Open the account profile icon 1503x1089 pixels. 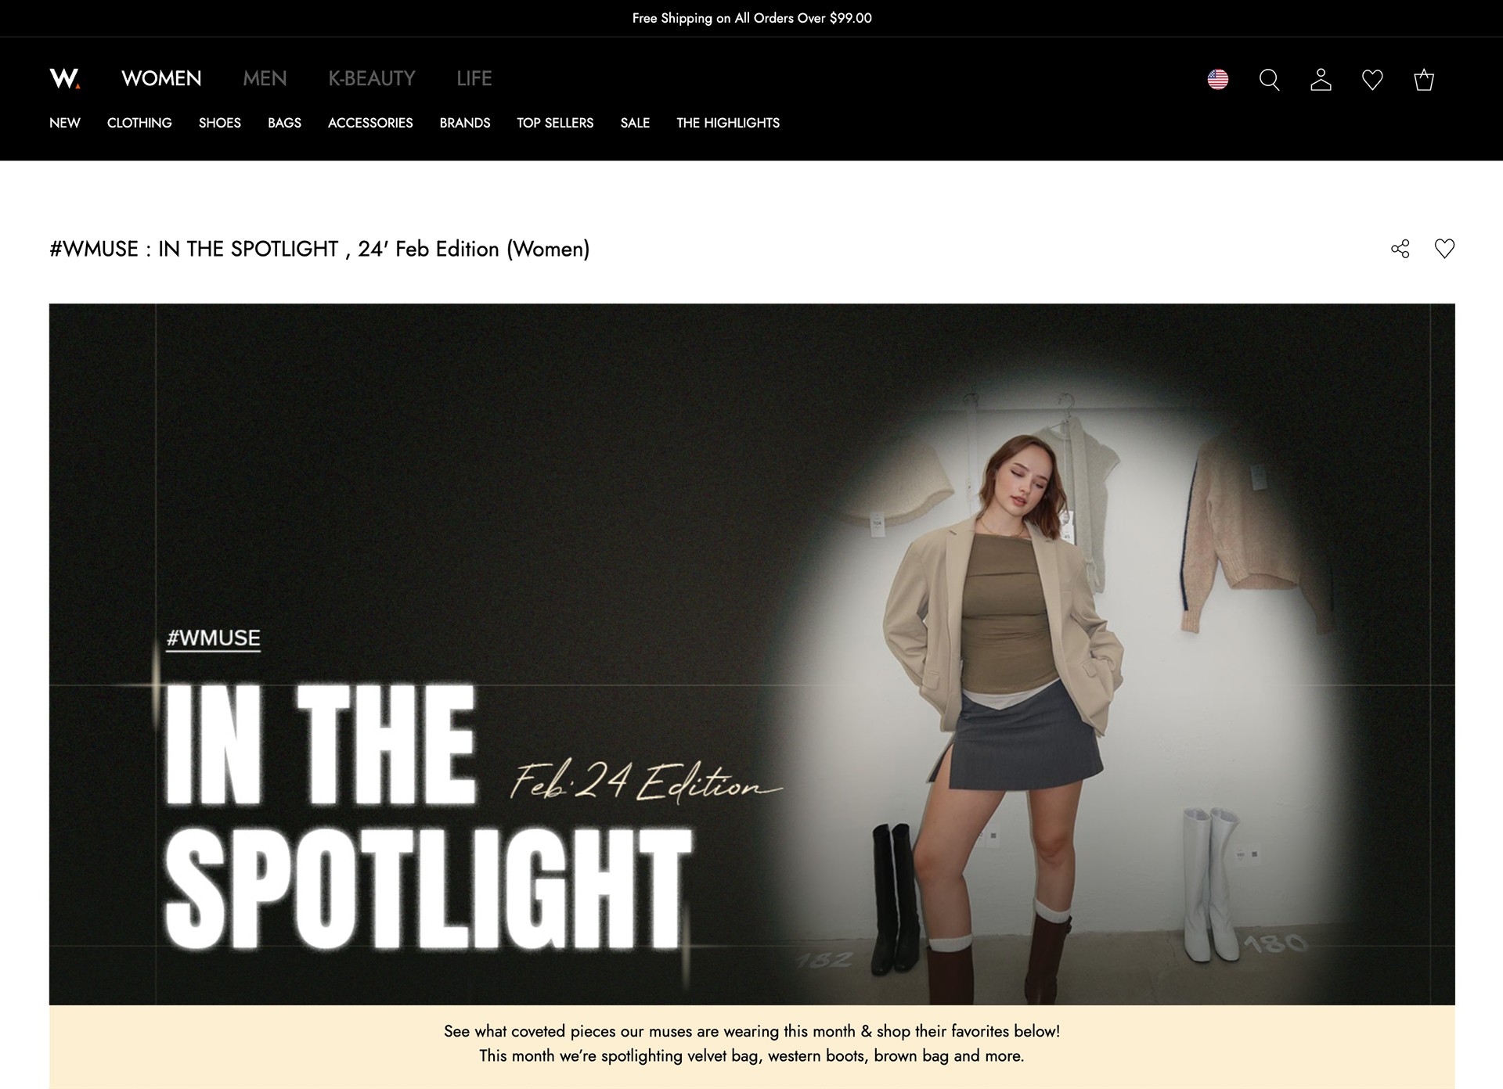click(x=1321, y=80)
